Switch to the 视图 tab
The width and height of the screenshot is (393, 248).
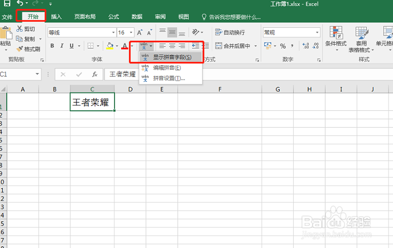184,17
